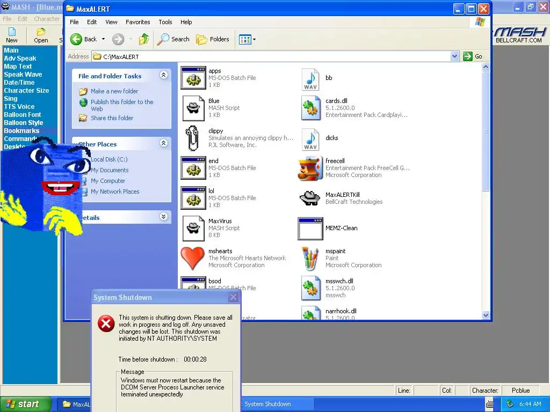
Task: Click Open in the MASH toolbar
Action: pos(41,35)
